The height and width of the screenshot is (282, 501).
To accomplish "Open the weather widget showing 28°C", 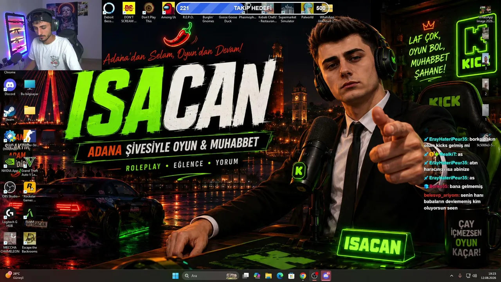I will click(14, 276).
